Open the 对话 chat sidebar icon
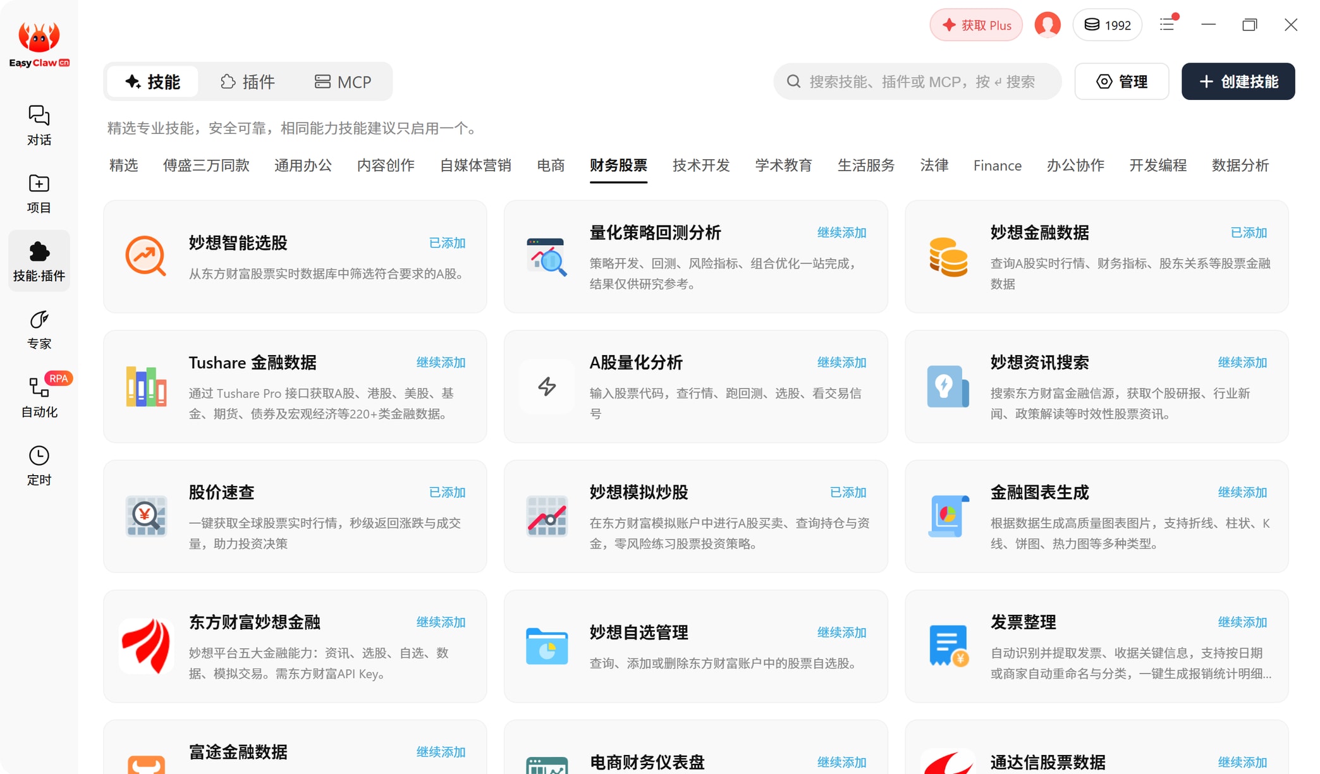Image resolution: width=1320 pixels, height=774 pixels. coord(39,125)
